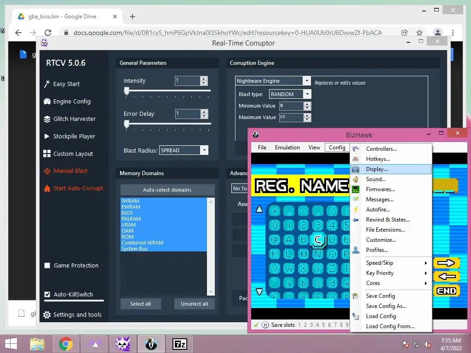471x353 pixels.
Task: Click Chrome address bar URL
Action: (227, 33)
